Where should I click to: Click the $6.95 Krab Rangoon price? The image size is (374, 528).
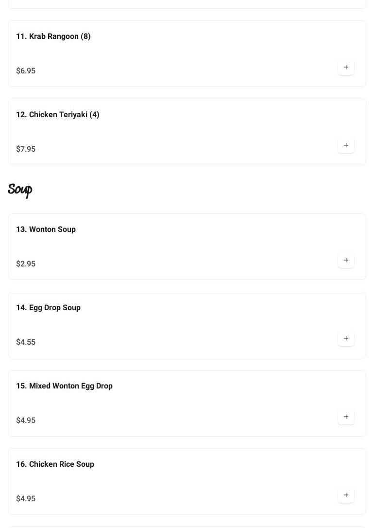[26, 71]
